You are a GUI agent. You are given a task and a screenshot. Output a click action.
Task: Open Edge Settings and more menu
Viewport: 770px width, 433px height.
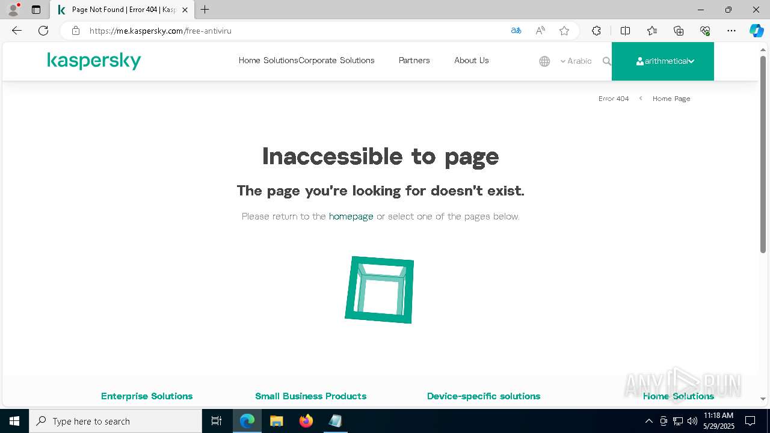point(731,31)
